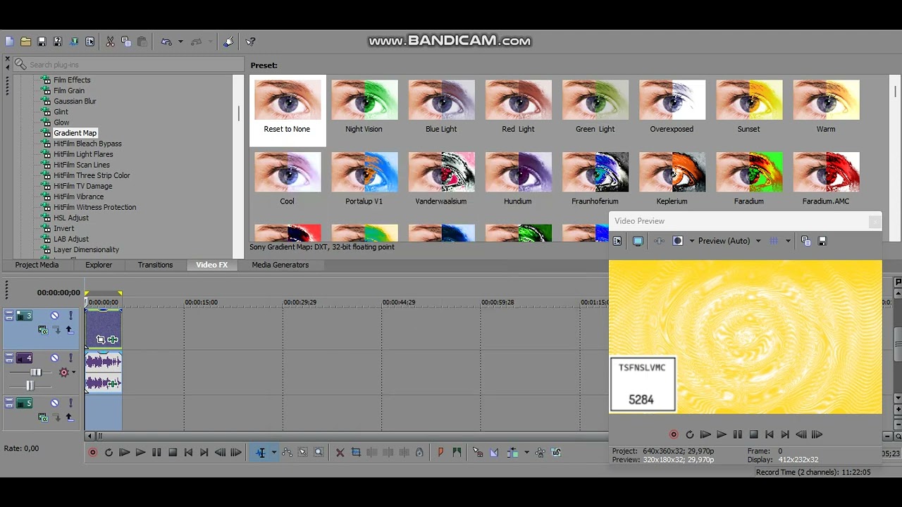Adjust the track 4 volume slider
This screenshot has width=902, height=507.
[35, 372]
